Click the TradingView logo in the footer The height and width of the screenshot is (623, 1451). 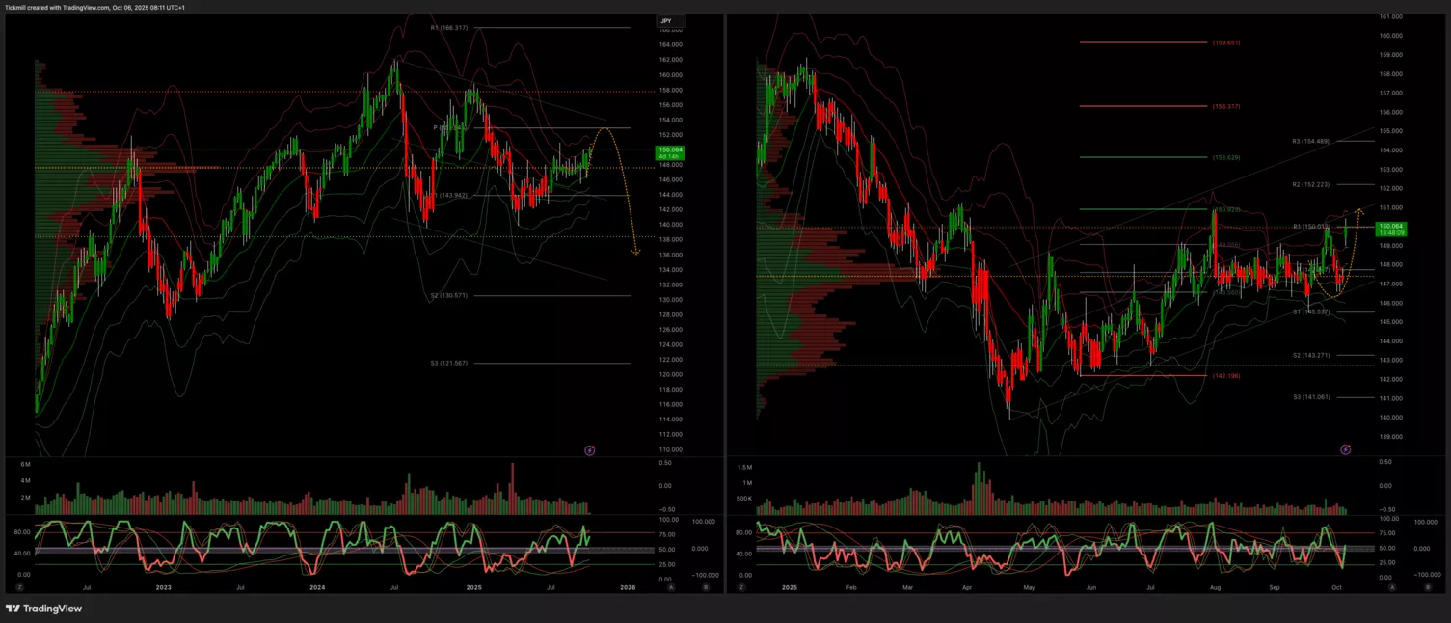pos(44,609)
